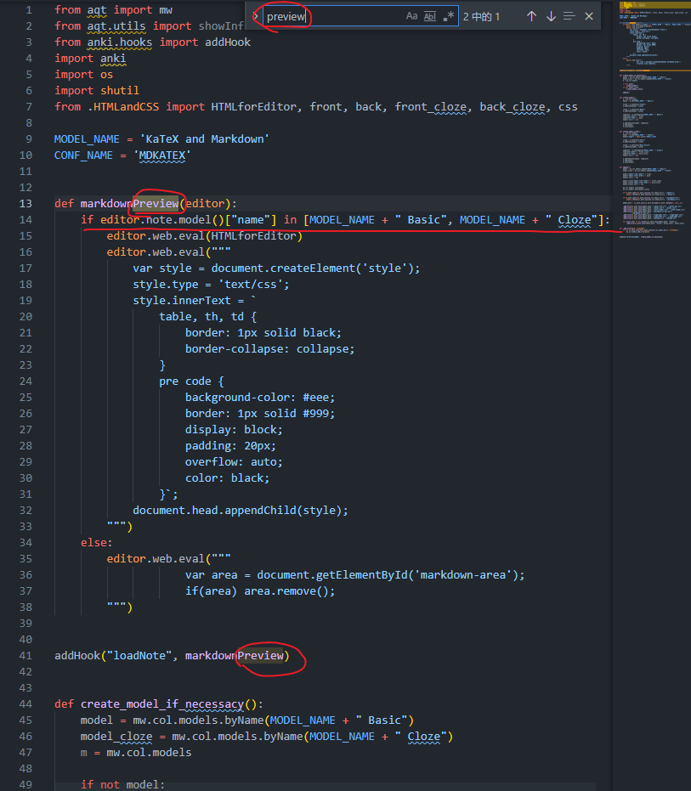The width and height of the screenshot is (691, 791).
Task: Click into the find input containing 'preview'
Action: [x=333, y=16]
